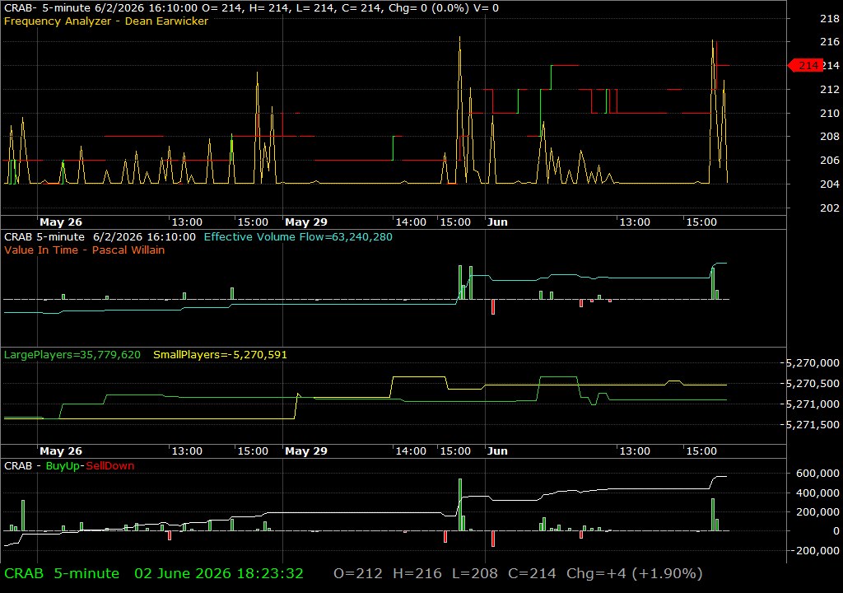Click 'Jun' on the lower time axis
Viewport: 843px width, 593px height.
[x=497, y=451]
